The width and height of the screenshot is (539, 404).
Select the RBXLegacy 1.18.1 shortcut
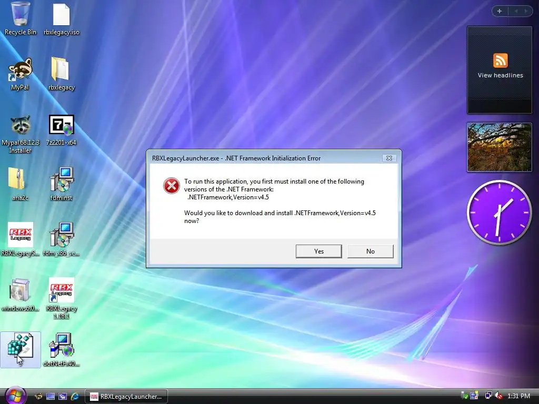[x=61, y=298]
